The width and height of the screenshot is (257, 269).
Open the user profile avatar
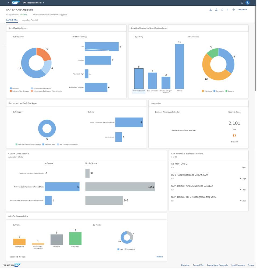point(247,3)
